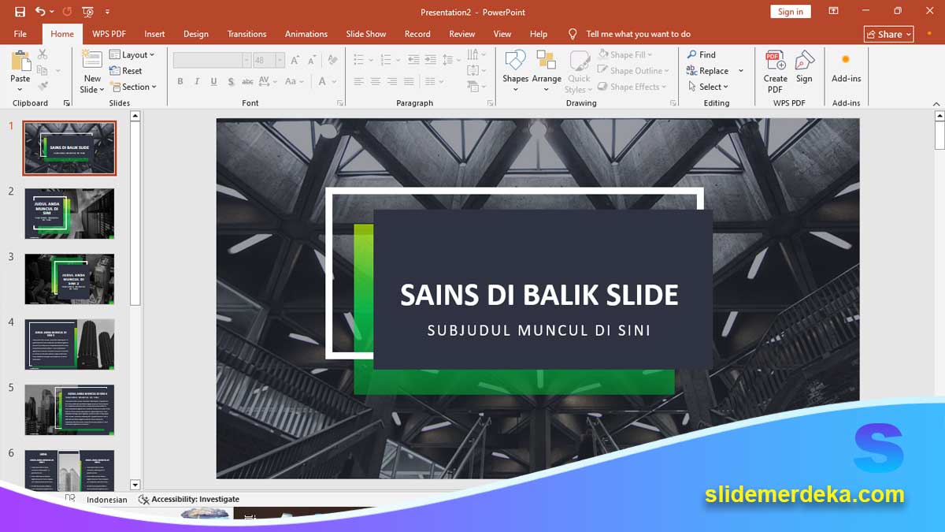The image size is (945, 532).
Task: Click the Quick Styles icon
Action: pyautogui.click(x=580, y=61)
